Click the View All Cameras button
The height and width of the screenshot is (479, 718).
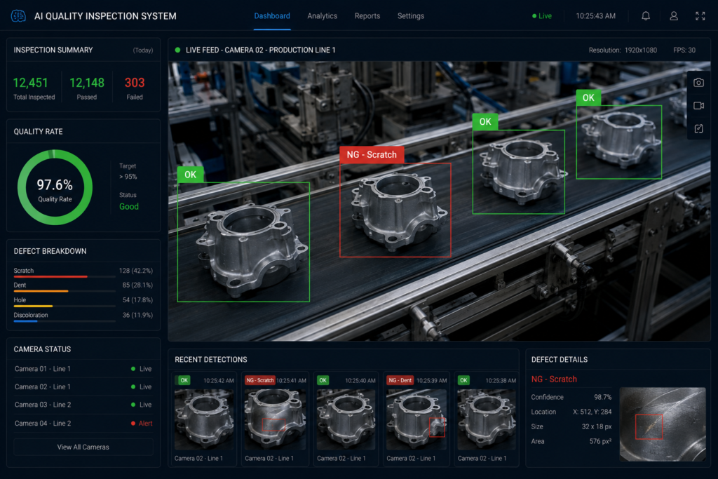(x=83, y=447)
